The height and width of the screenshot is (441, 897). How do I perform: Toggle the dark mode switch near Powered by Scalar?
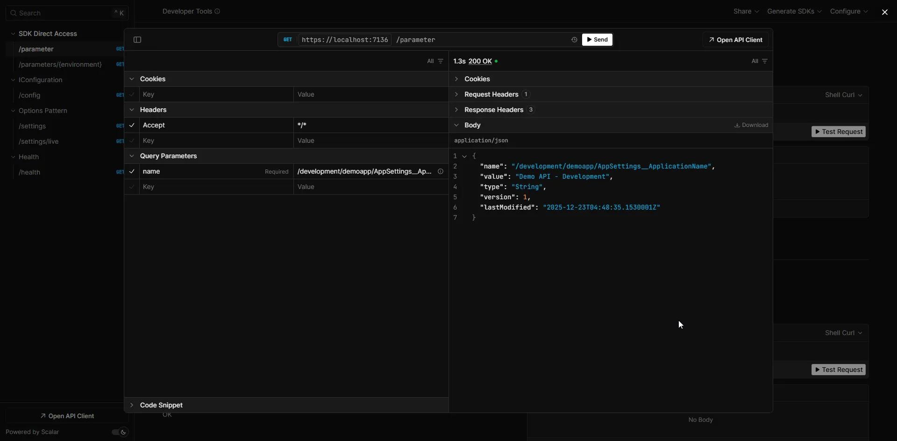coord(118,432)
